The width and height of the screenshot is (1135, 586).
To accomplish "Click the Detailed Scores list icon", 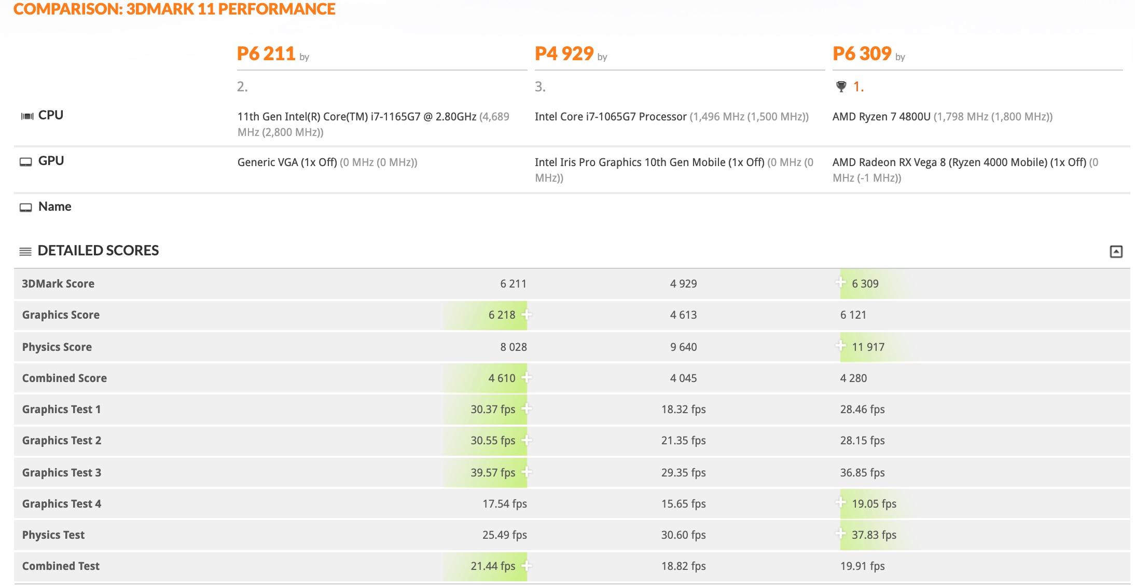I will pos(25,252).
